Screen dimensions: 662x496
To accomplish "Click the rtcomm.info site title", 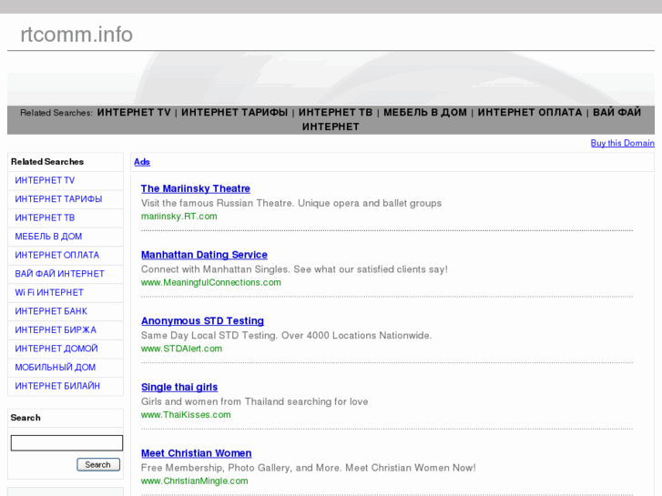I will click(76, 35).
